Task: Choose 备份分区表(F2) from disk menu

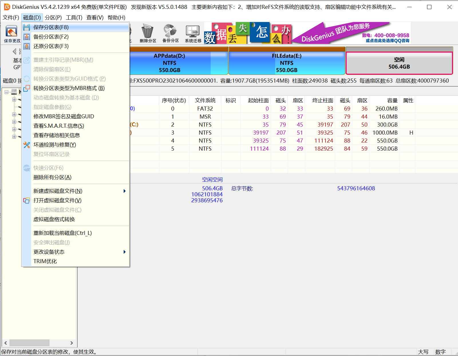Action: [x=76, y=37]
